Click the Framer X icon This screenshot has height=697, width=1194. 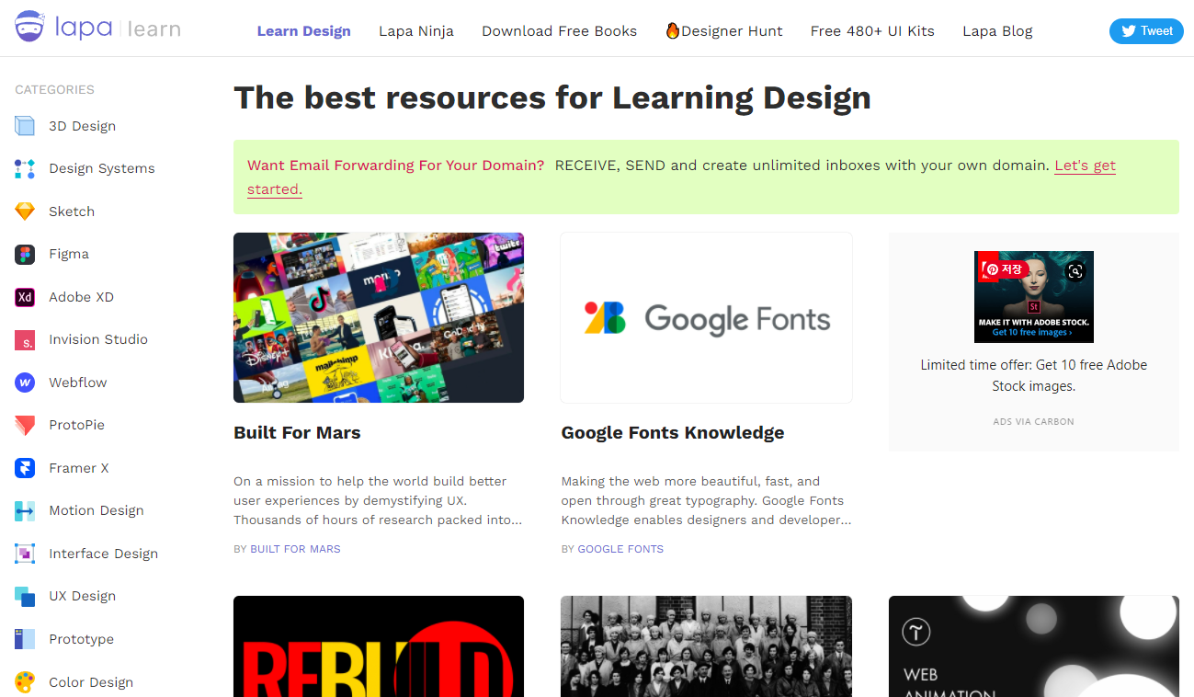(25, 468)
